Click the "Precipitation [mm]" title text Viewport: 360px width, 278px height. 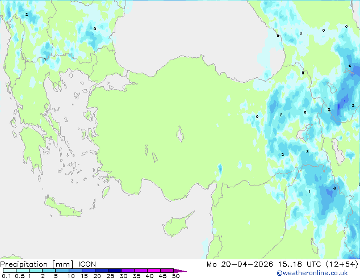coord(37,264)
